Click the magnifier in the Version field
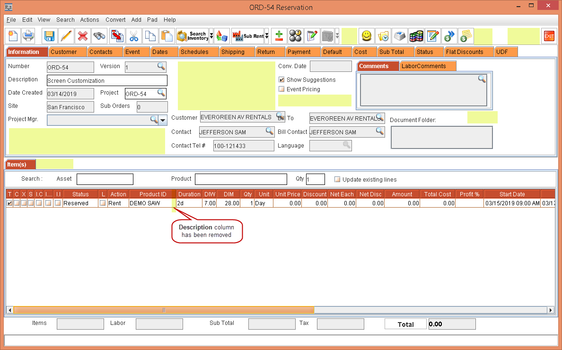This screenshot has height=350, width=562. [x=161, y=66]
